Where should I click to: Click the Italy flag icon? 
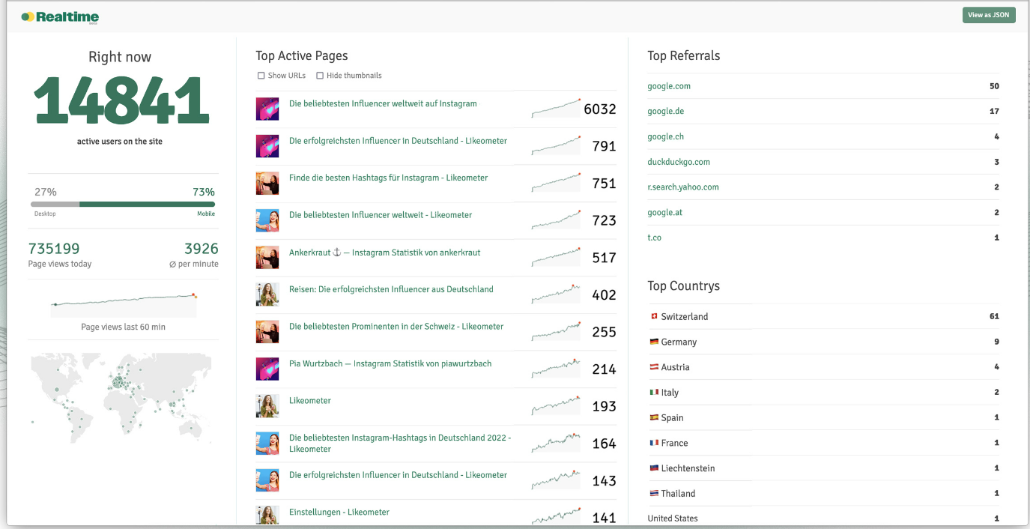(654, 393)
